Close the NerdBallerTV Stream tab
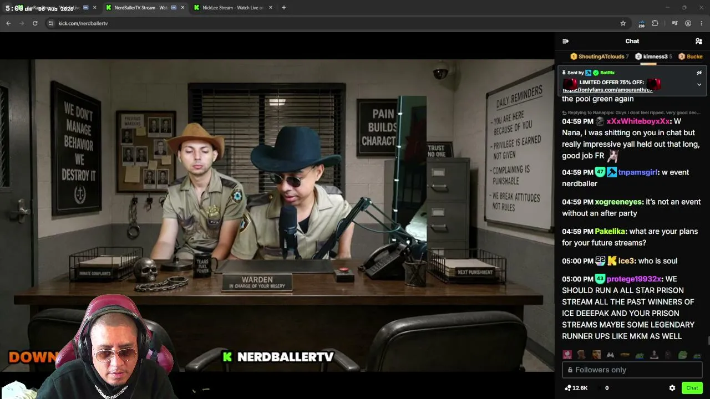The image size is (710, 399). coord(182,8)
